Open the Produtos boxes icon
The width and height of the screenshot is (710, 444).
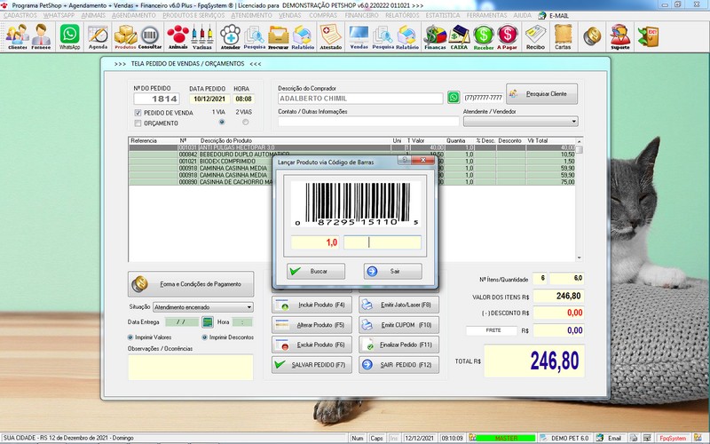125,36
